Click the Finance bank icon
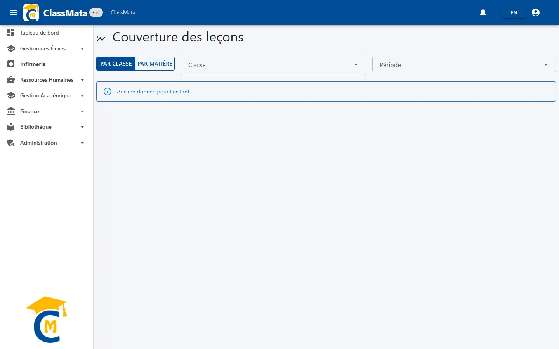 11,111
